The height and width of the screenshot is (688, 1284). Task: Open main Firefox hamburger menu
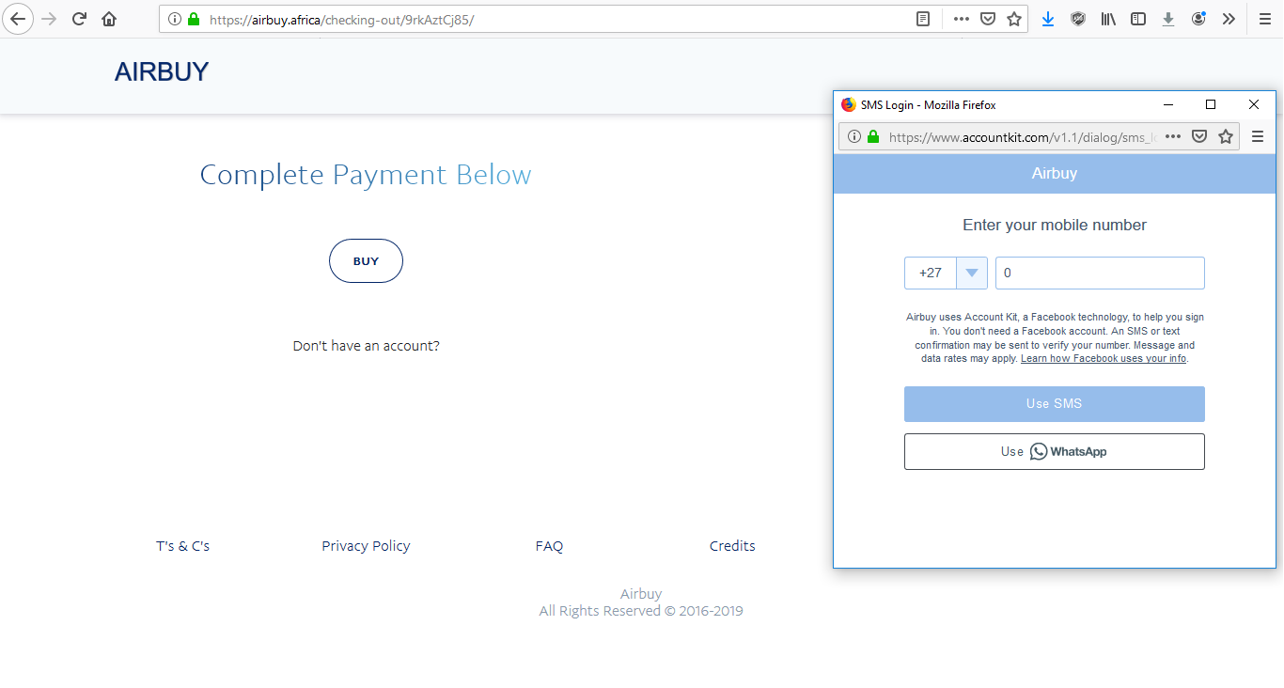1264,19
